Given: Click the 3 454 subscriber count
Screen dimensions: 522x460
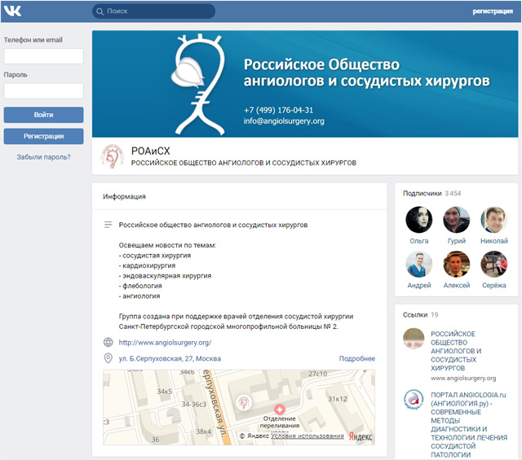Looking at the screenshot, I should 453,194.
